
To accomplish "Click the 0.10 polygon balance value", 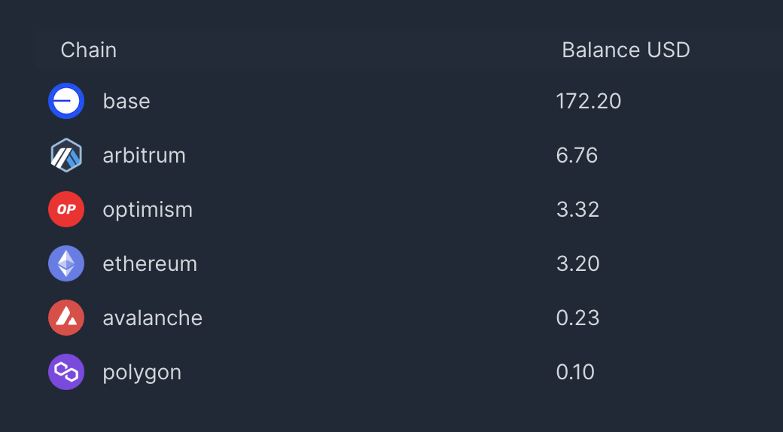I will pos(575,372).
